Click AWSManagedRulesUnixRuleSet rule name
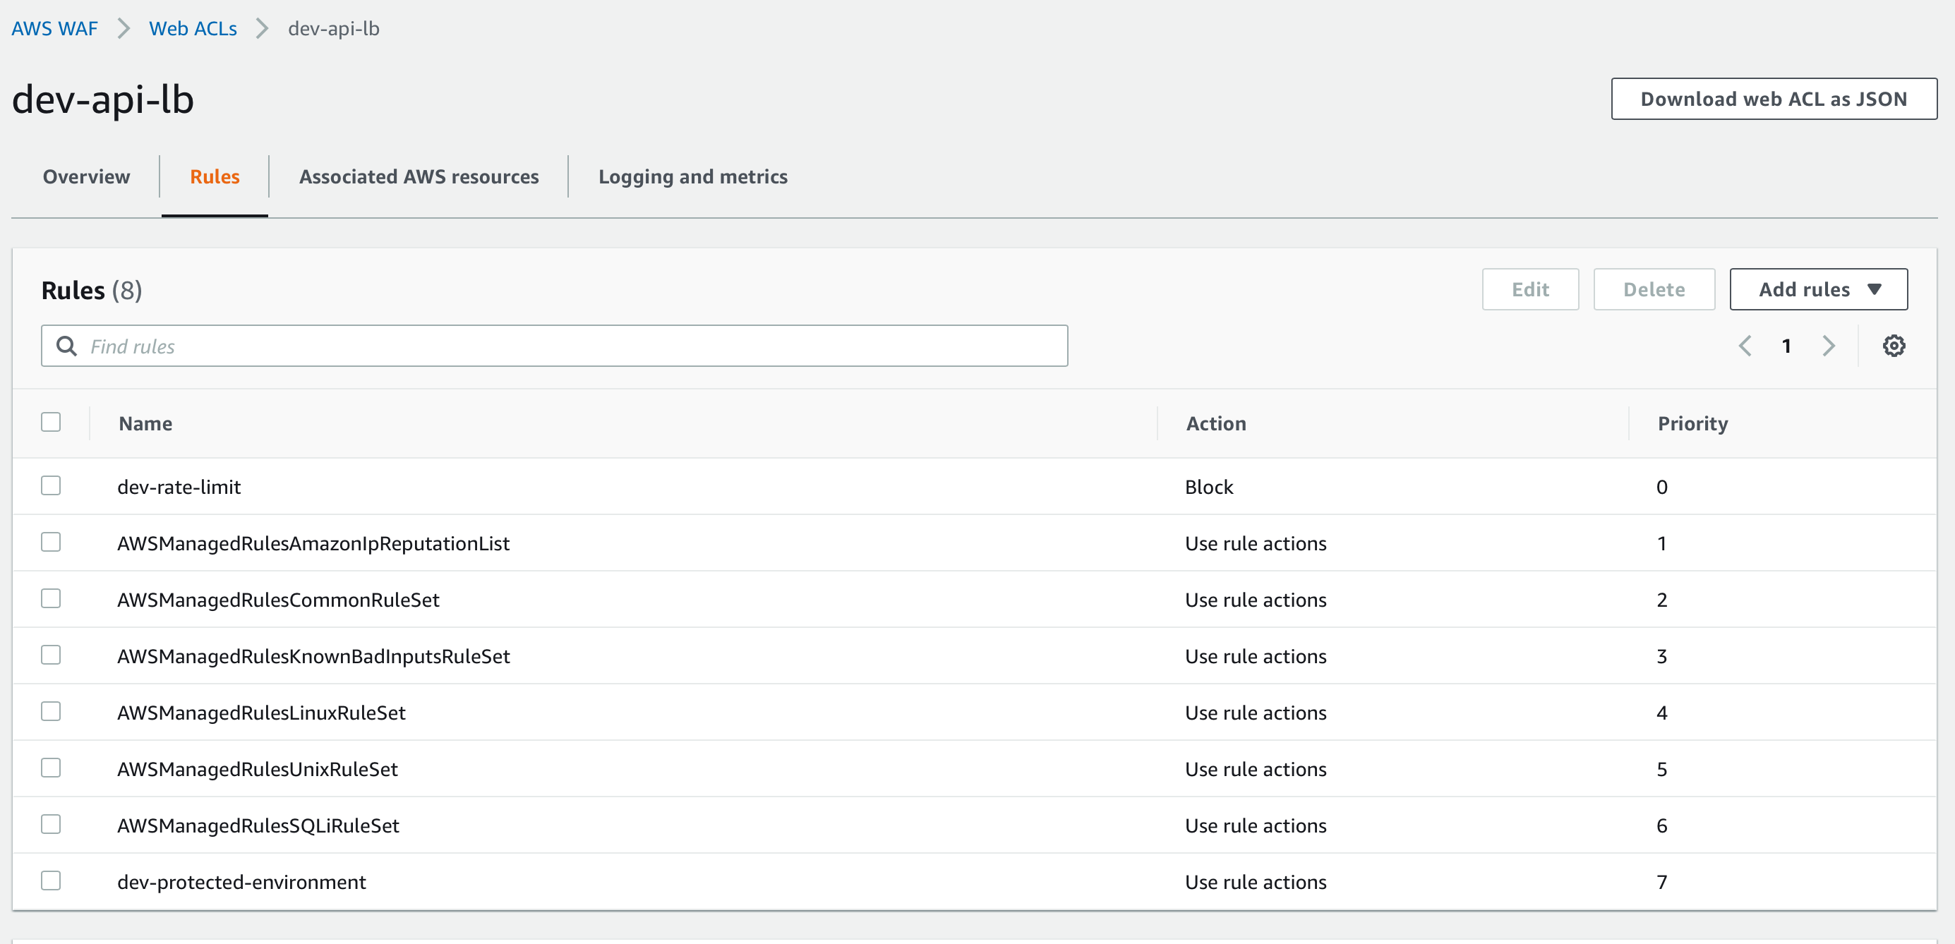1955x944 pixels. point(258,769)
